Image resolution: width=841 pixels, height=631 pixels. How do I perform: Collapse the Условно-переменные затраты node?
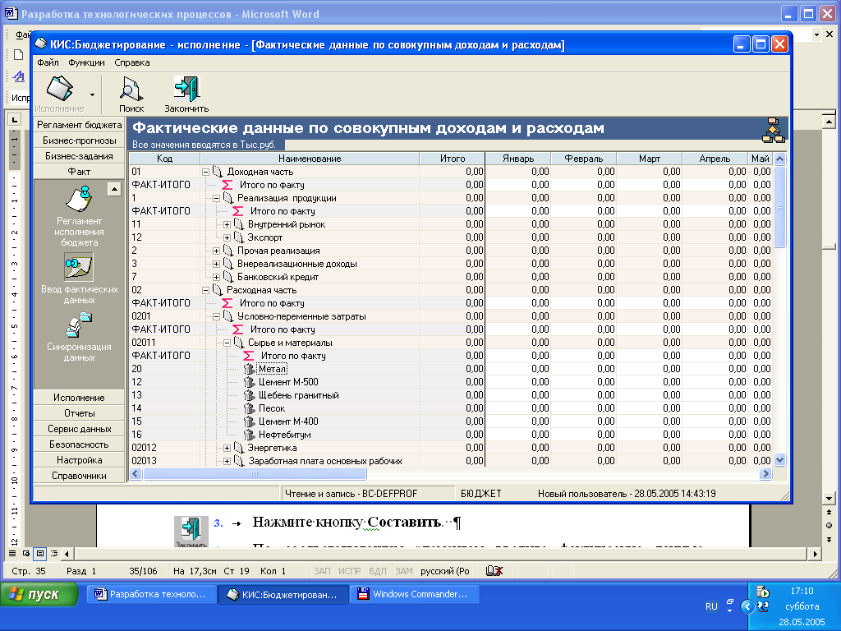(x=216, y=316)
